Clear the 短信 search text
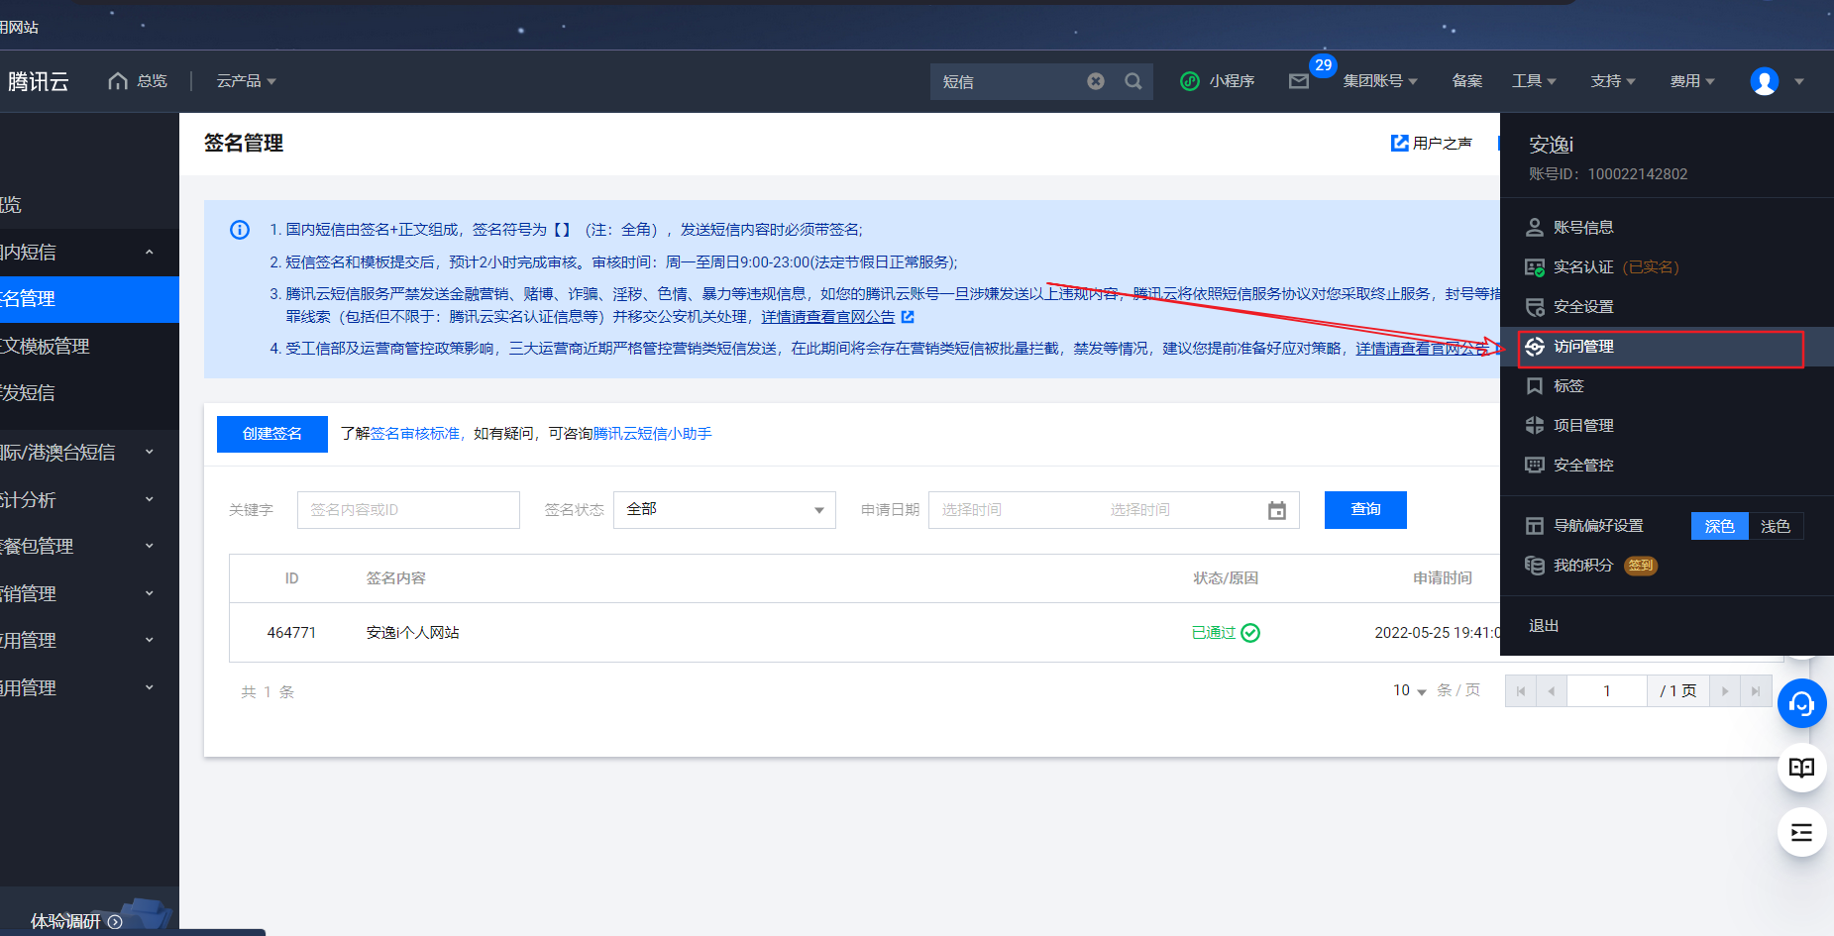The width and height of the screenshot is (1834, 936). [1096, 81]
